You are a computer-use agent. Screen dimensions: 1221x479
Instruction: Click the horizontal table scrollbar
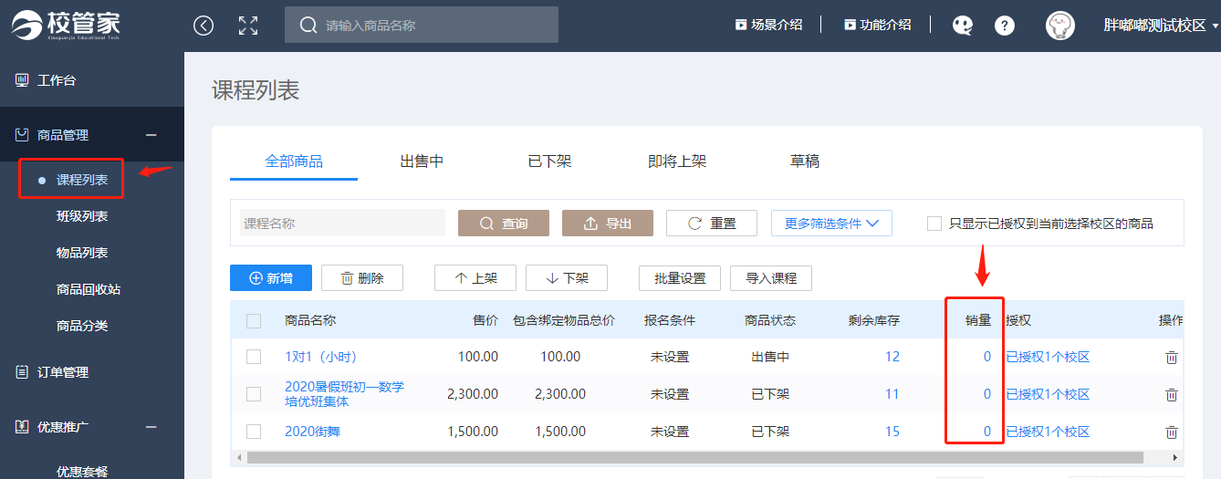[x=694, y=457]
